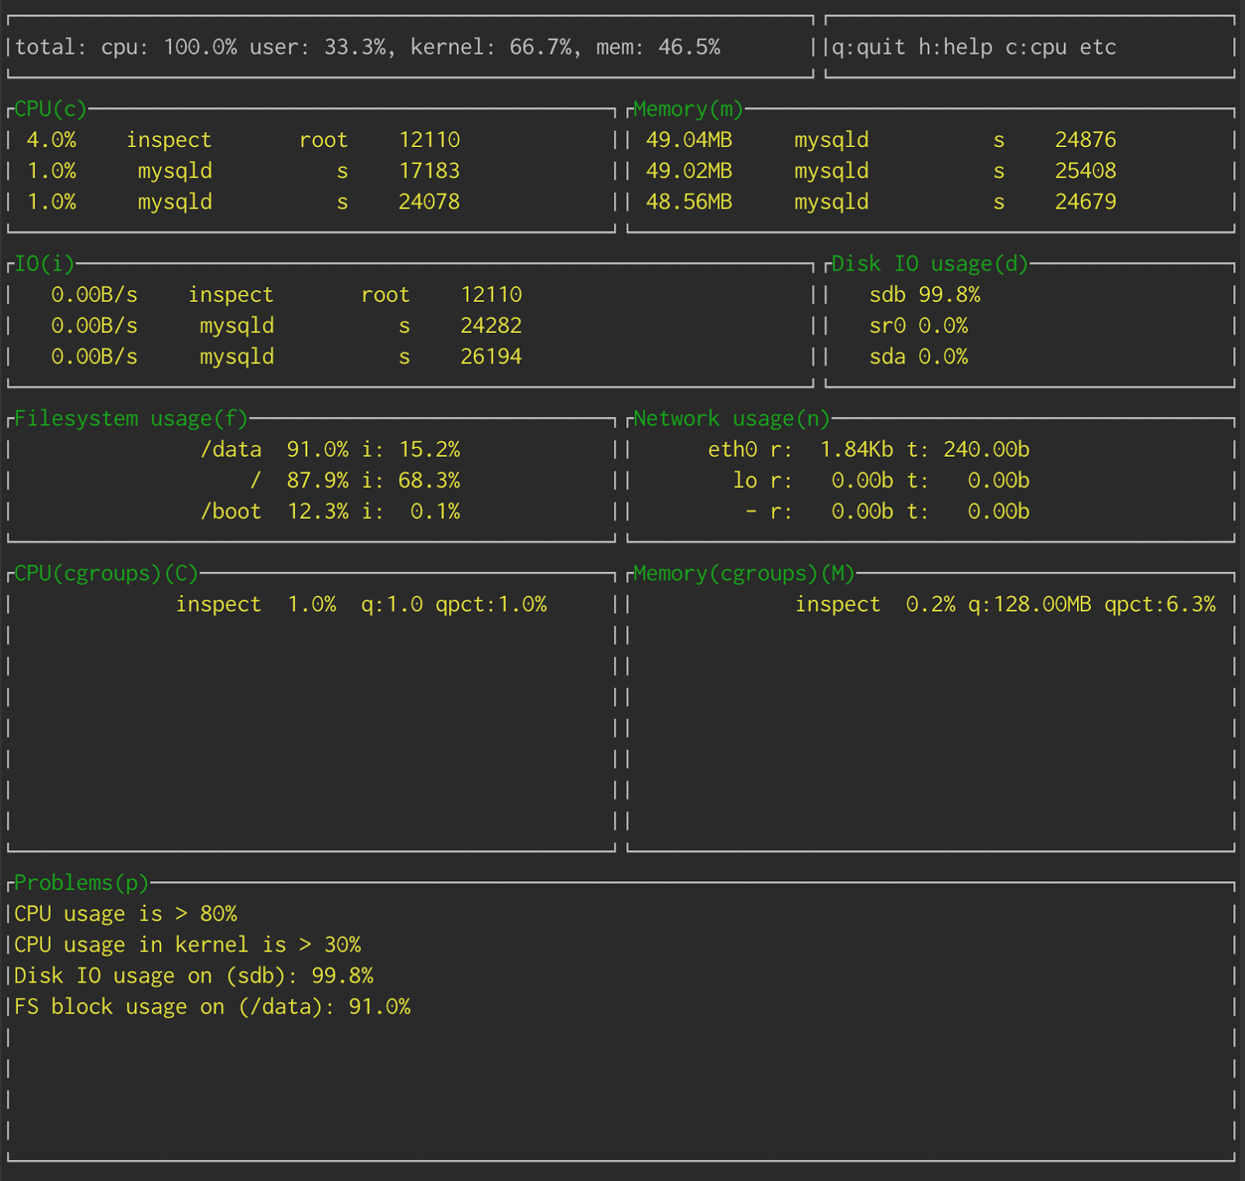Select the sda 0.0% disk entry
The width and height of the screenshot is (1245, 1181).
(x=918, y=357)
